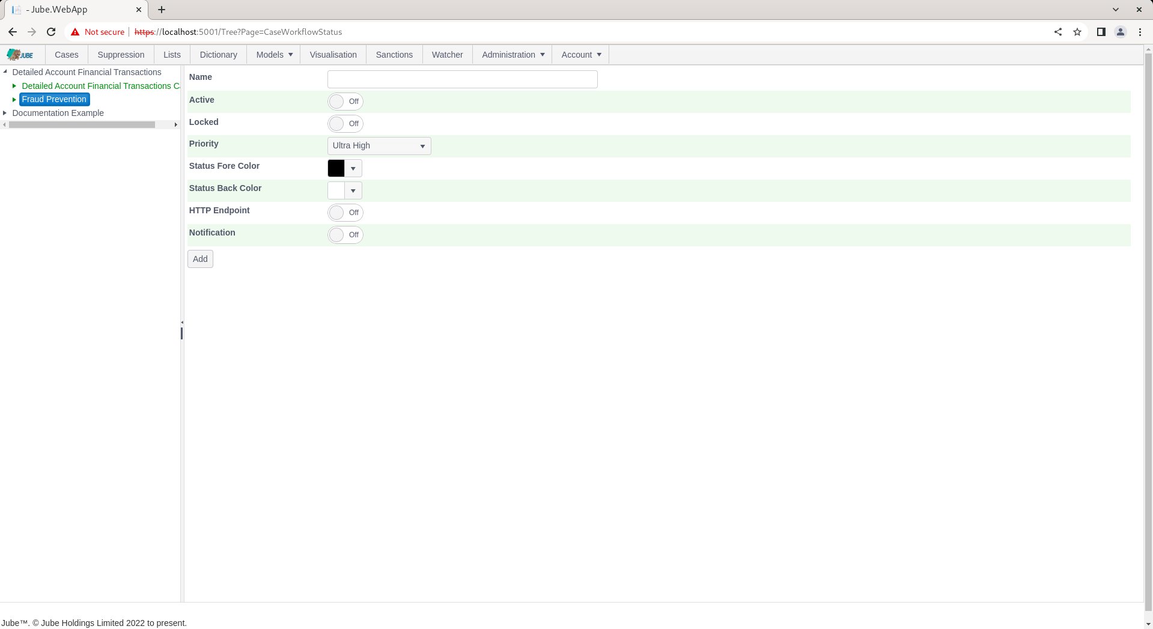Go back with browser back arrow

[x=13, y=32]
